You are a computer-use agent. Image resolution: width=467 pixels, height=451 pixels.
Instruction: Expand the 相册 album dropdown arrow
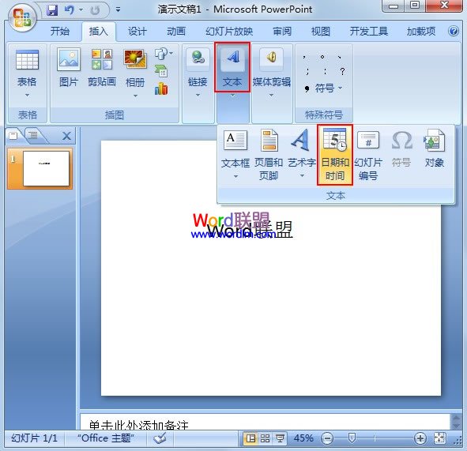(135, 96)
